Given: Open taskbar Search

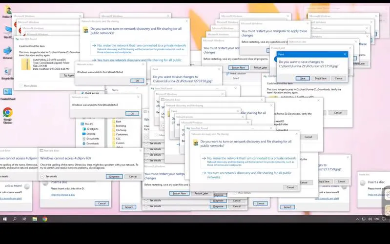Looking at the screenshot, I should click(15, 219).
